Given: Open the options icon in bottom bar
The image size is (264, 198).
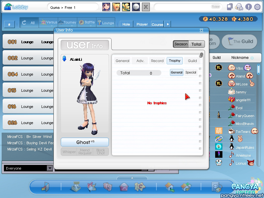Looking at the screenshot, I should coord(216,187).
